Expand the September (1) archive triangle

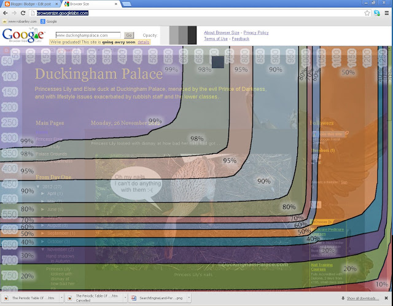click(42, 233)
